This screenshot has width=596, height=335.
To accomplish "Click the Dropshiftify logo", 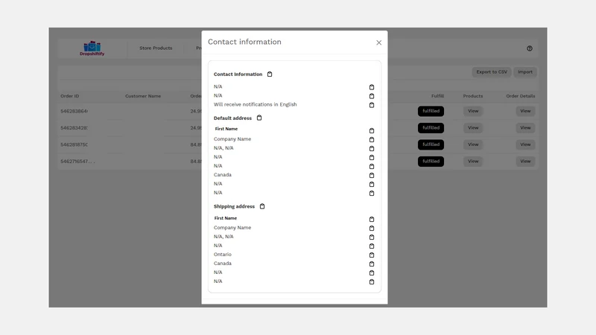I will [92, 48].
